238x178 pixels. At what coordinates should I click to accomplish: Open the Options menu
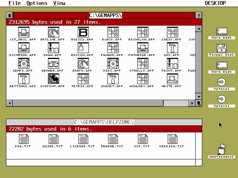pos(37,3)
